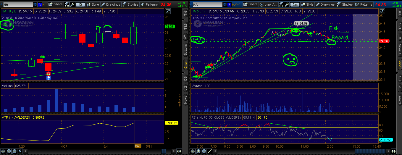Change the 1m timeframe on right chart
Screen dimensions: 402x155
(x=294, y=4)
